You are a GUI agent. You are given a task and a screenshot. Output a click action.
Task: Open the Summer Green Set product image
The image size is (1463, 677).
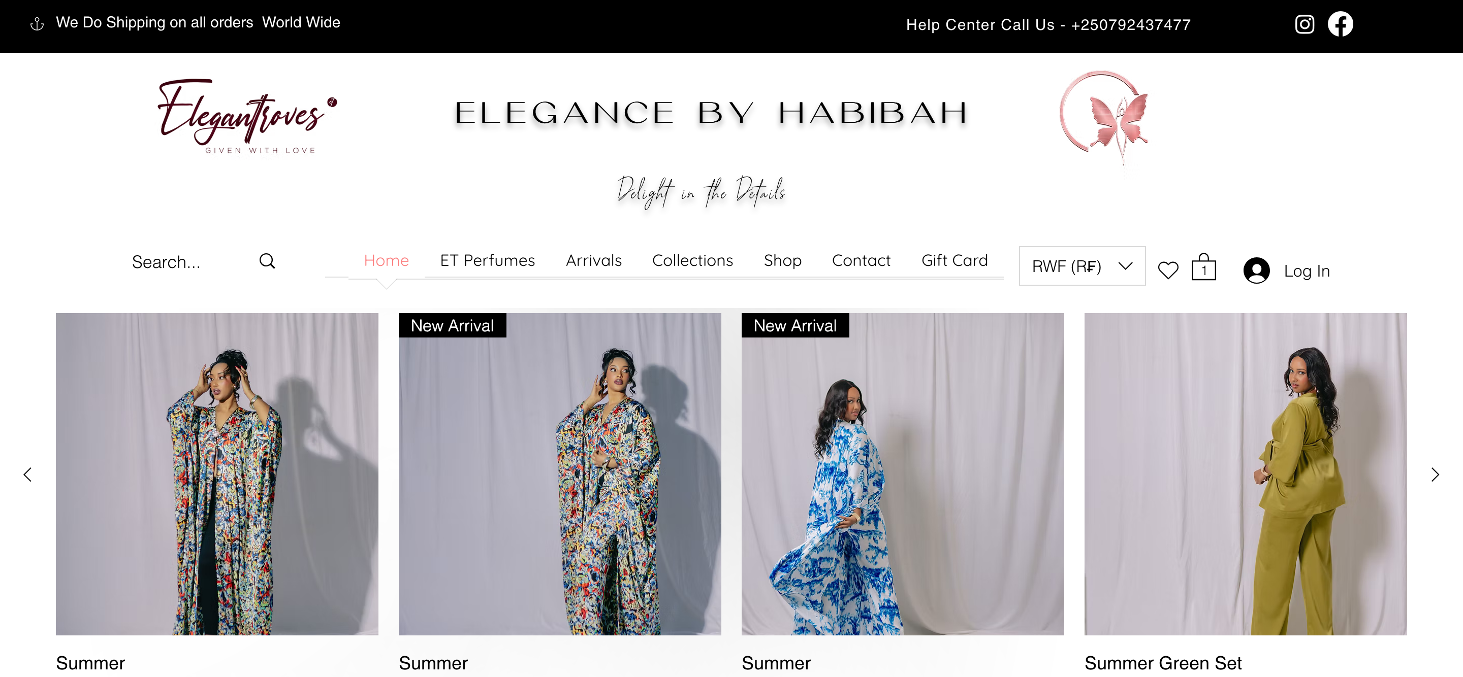pos(1246,474)
